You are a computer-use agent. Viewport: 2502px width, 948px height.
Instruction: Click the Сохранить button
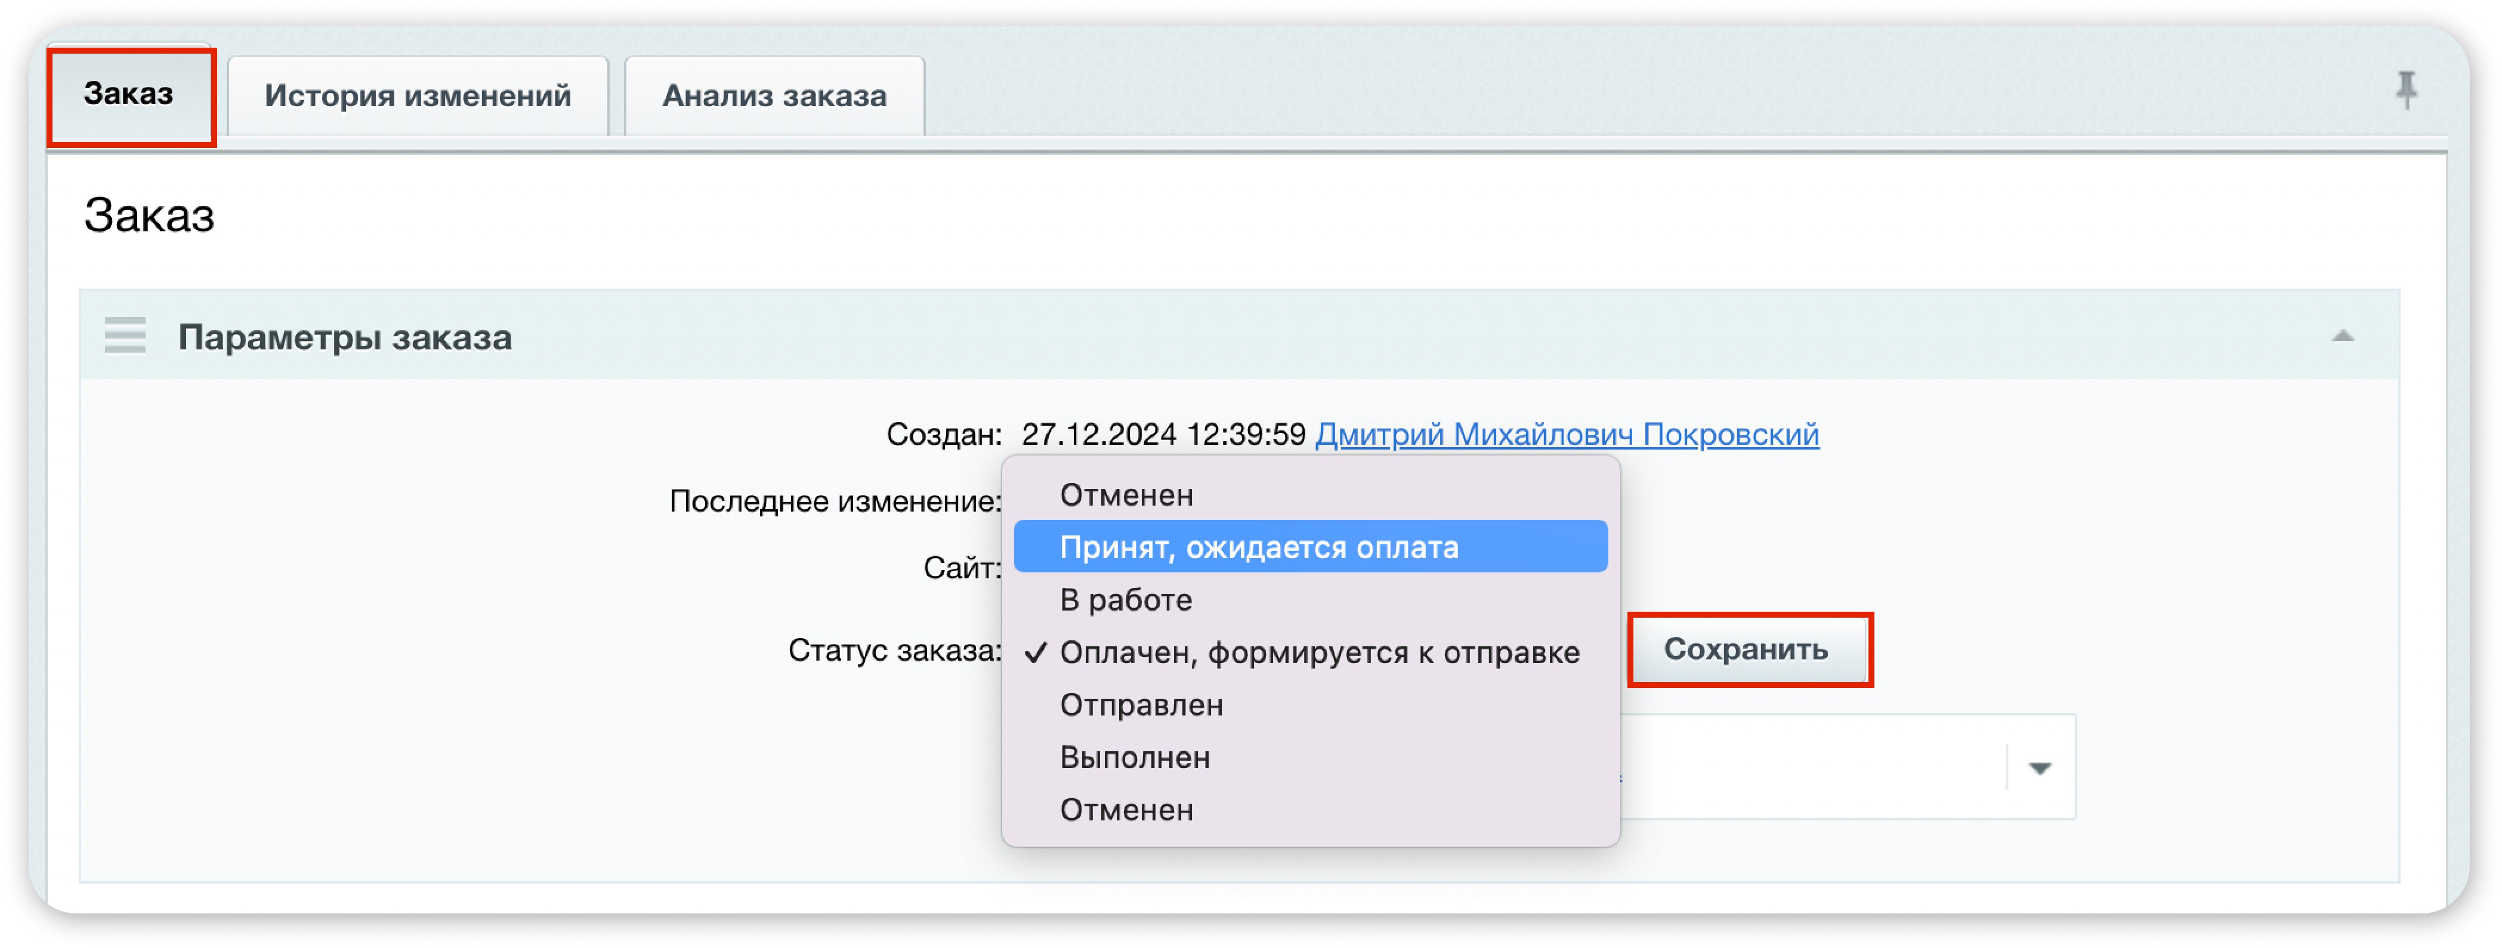pos(1747,649)
